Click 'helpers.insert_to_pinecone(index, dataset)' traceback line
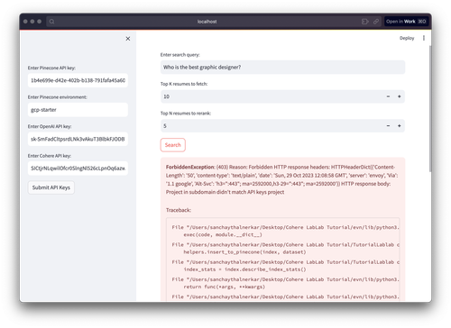451x328 pixels. [x=244, y=252]
